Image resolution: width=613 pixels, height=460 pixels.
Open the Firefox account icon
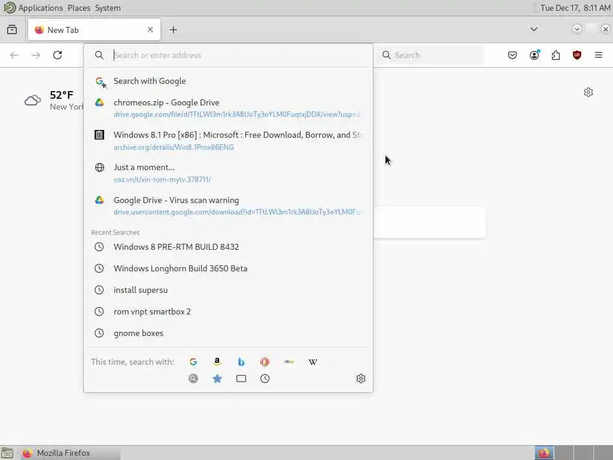point(535,55)
